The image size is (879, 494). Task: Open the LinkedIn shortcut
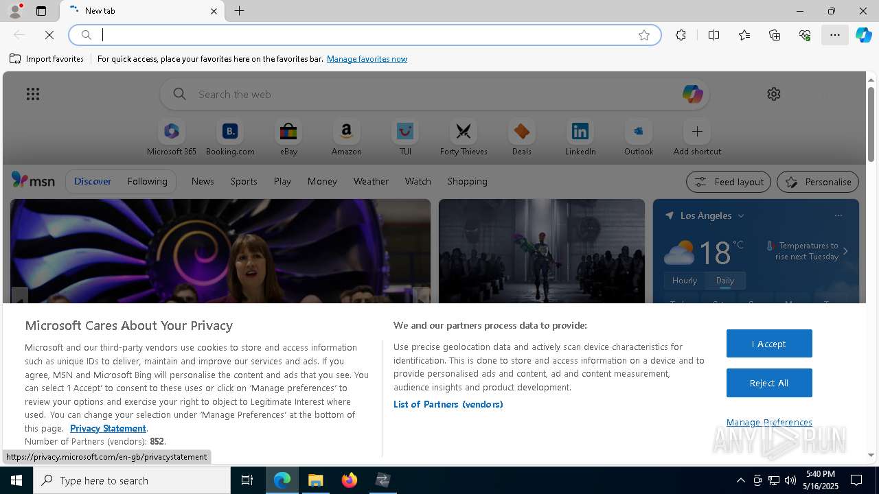(580, 138)
